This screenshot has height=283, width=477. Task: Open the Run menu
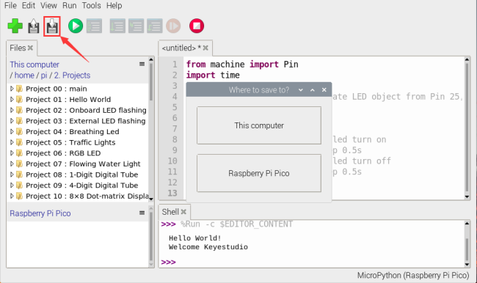tap(70, 5)
